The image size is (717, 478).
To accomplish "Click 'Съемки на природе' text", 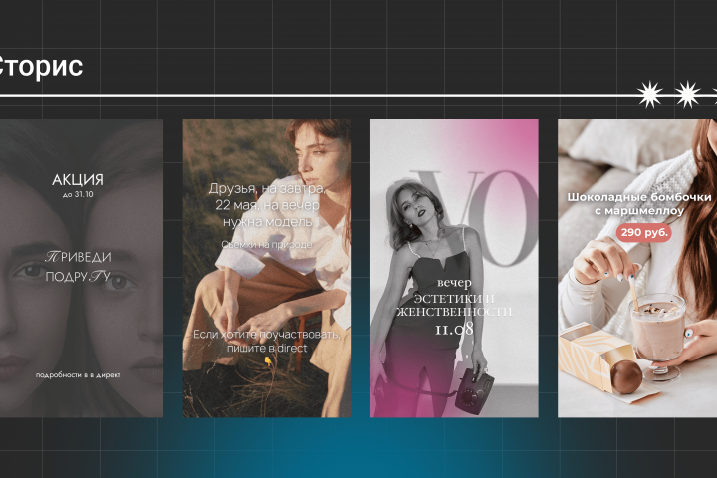I will 267,245.
